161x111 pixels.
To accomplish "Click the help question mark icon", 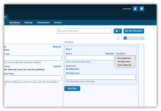I will pyautogui.click(x=142, y=9).
